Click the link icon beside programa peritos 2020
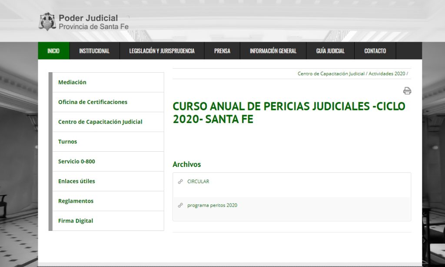Screen dimensions: 445x267 pos(180,205)
